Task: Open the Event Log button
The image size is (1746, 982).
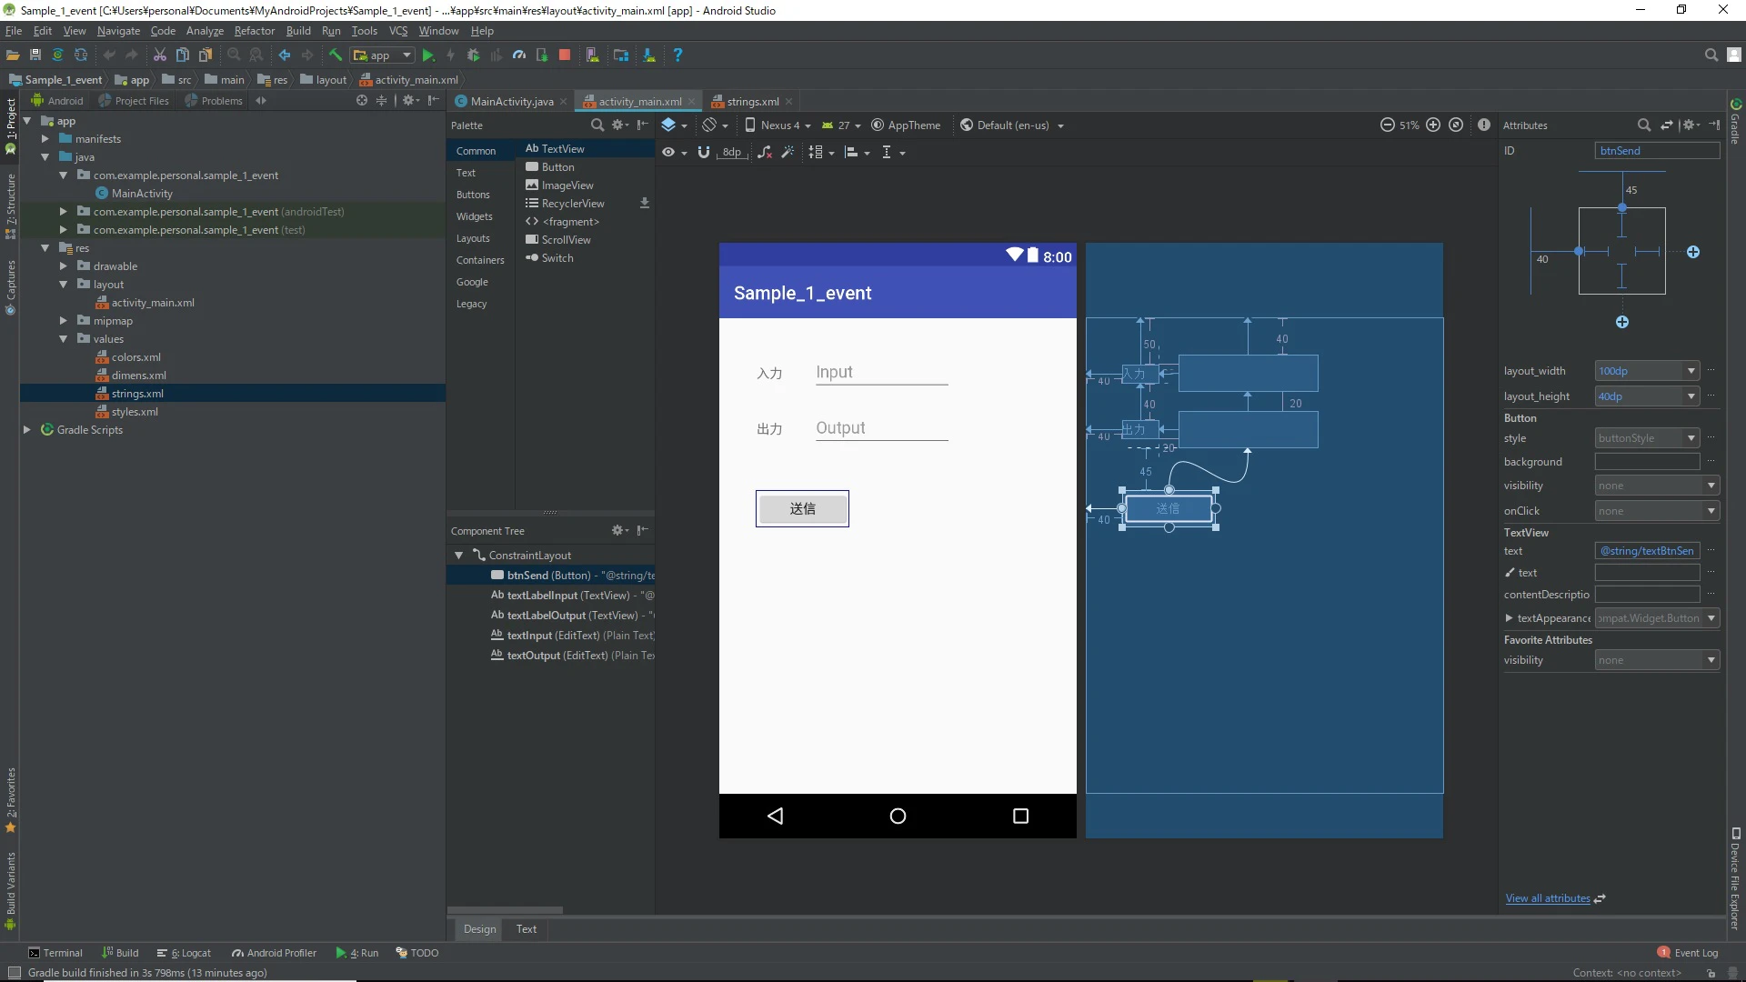Action: [x=1688, y=953]
